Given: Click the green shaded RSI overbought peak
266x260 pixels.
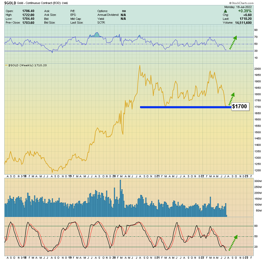Looking at the screenshot, I should point(96,35).
